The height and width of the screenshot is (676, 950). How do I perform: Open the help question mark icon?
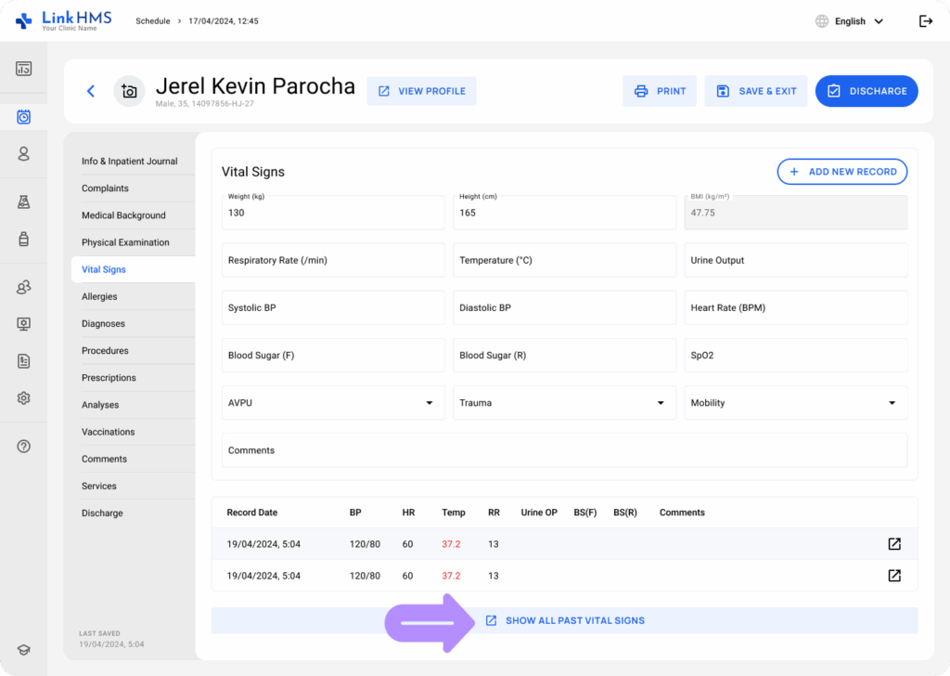click(23, 447)
